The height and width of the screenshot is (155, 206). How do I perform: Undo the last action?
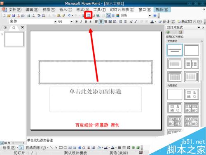(x=69, y=16)
